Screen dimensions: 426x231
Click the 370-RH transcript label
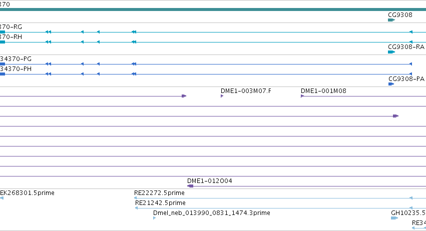11,37
